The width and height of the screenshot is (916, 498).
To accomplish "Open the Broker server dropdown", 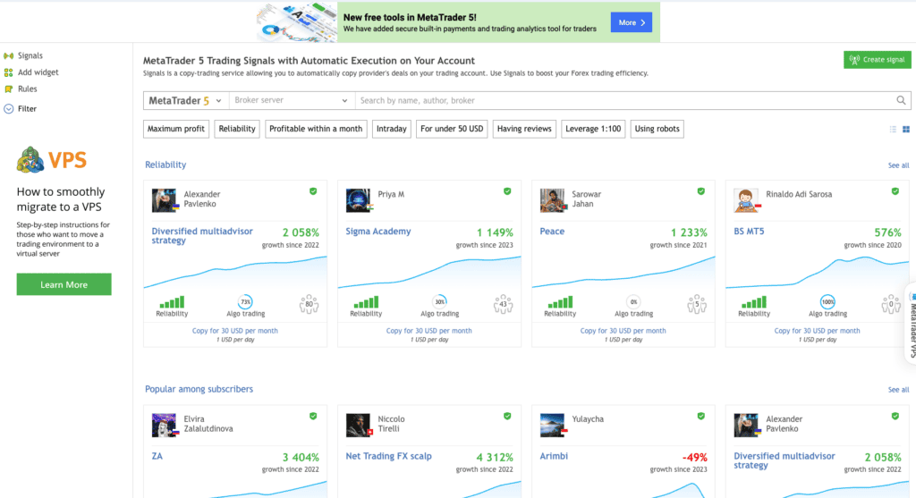I will coord(292,100).
